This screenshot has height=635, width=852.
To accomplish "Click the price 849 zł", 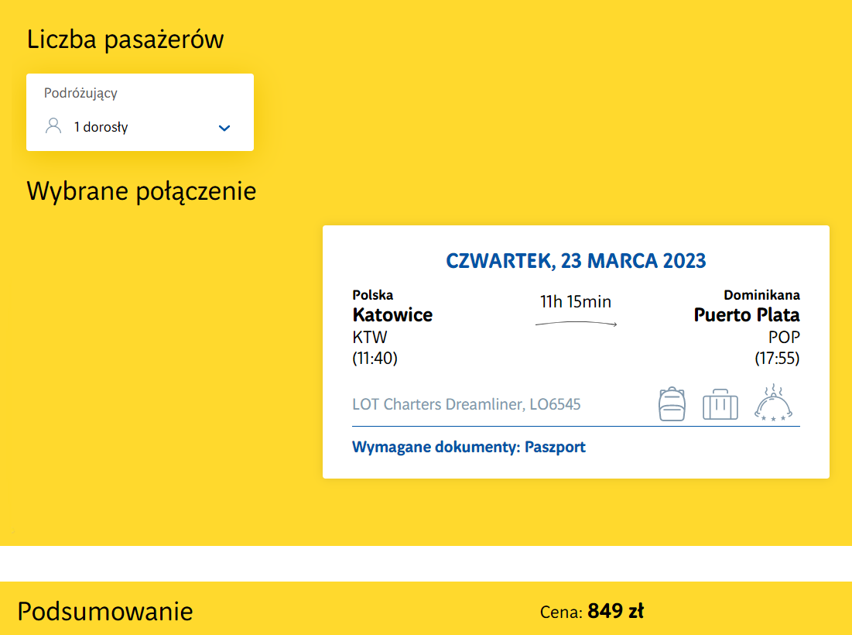I will [x=615, y=612].
